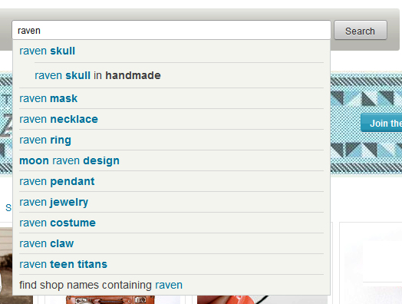Pick raven pendant from the list

click(x=171, y=182)
